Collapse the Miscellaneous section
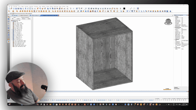 tap(174, 27)
